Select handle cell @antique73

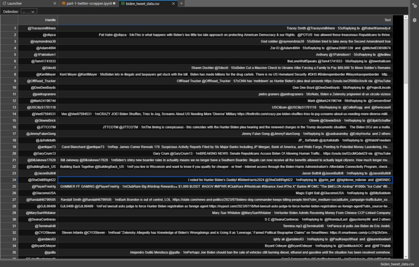[38, 147]
